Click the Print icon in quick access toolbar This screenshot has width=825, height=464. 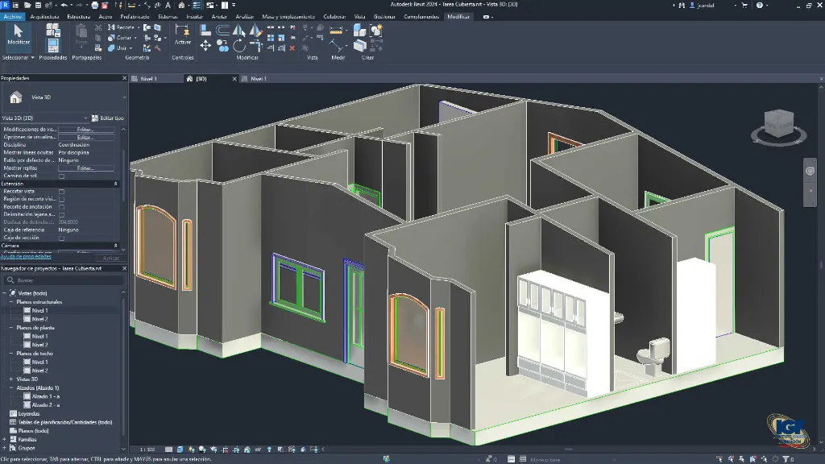point(95,6)
